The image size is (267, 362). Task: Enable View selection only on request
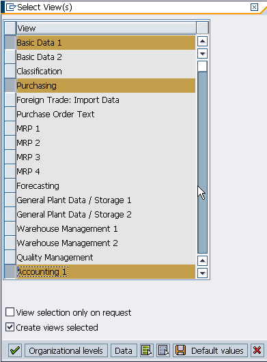pyautogui.click(x=10, y=312)
